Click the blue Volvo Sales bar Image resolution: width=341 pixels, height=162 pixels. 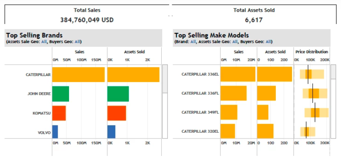tap(55, 131)
